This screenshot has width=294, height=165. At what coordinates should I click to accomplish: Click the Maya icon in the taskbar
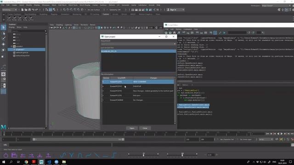[x=41, y=162]
